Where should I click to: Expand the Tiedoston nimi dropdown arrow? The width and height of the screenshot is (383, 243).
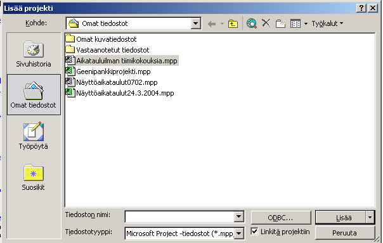coord(238,216)
